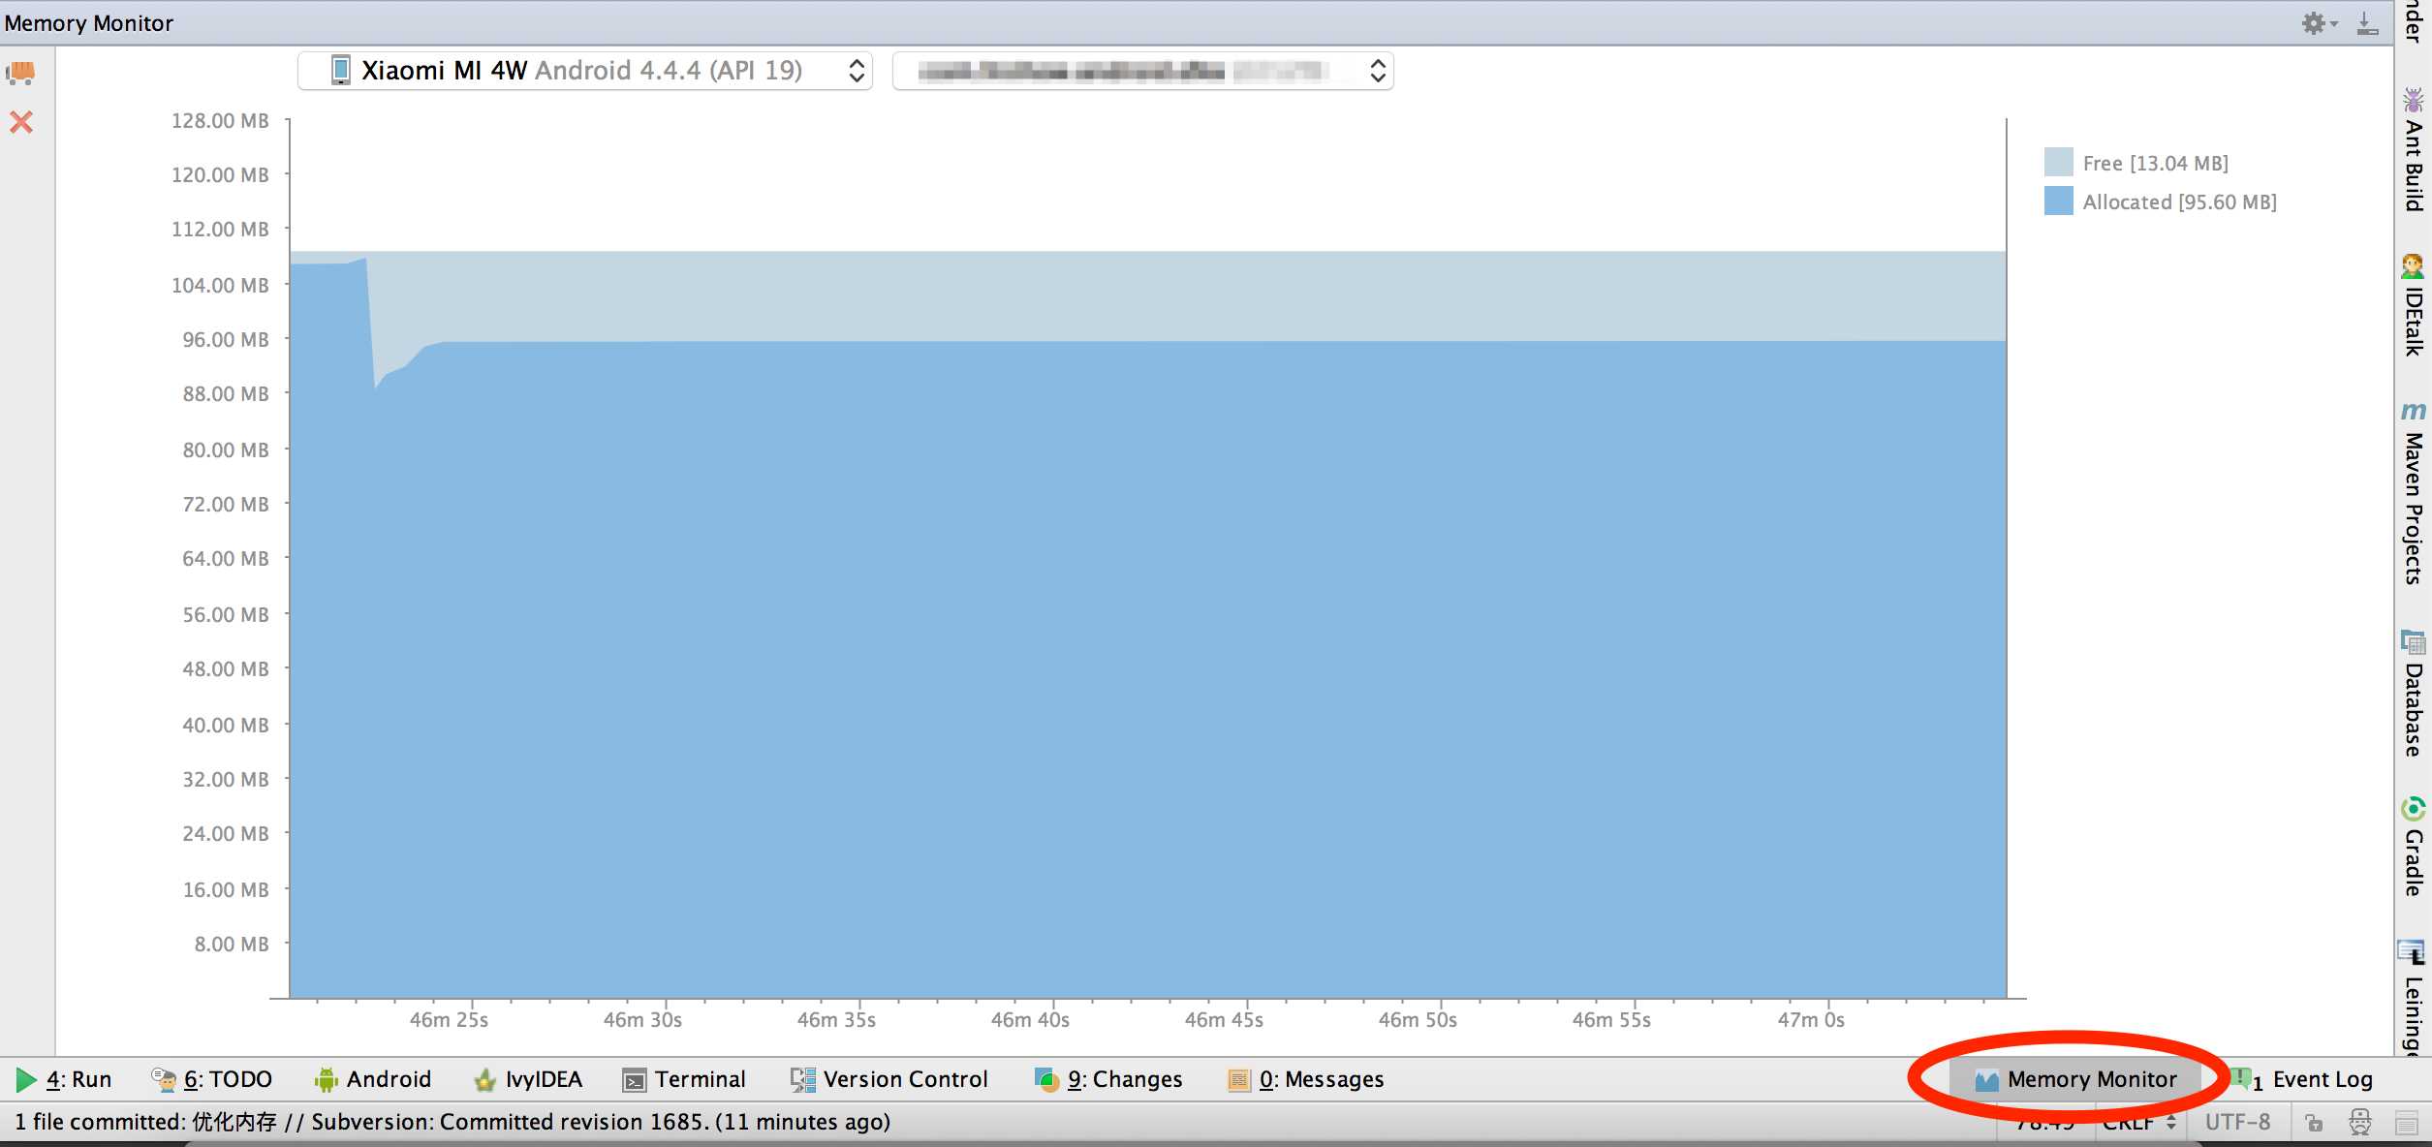
Task: Click the UTF-8 encoding selector
Action: click(2237, 1123)
